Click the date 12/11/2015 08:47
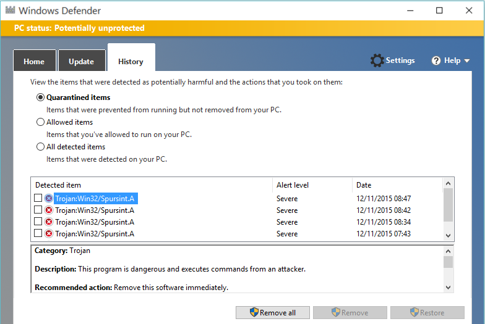Image resolution: width=485 pixels, height=324 pixels. [x=384, y=199]
